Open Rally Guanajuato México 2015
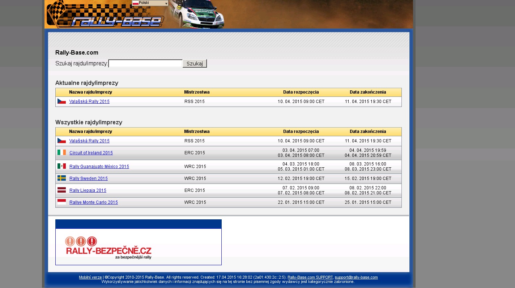 click(x=99, y=167)
